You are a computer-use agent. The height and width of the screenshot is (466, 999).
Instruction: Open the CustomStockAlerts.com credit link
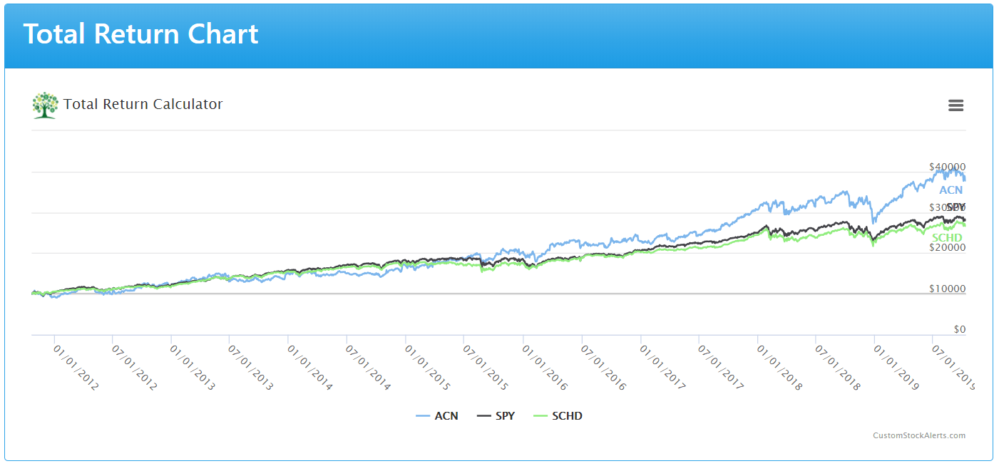point(919,435)
